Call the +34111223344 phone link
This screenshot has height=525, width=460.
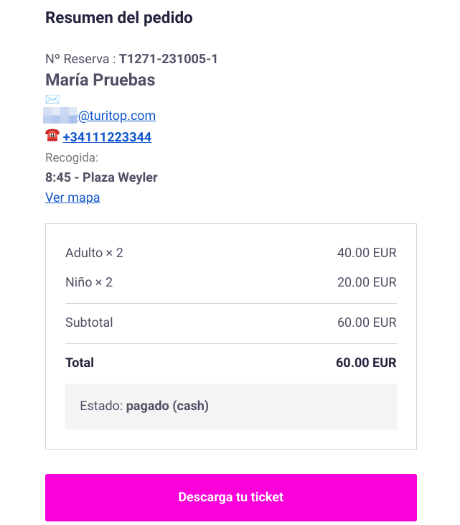click(107, 137)
